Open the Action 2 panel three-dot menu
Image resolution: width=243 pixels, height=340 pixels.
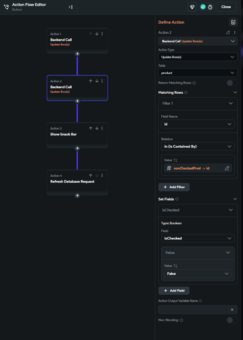[235, 33]
